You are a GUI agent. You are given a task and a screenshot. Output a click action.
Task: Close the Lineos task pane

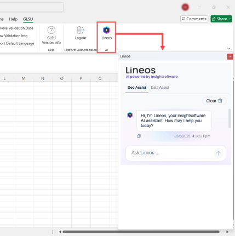pos(230,56)
